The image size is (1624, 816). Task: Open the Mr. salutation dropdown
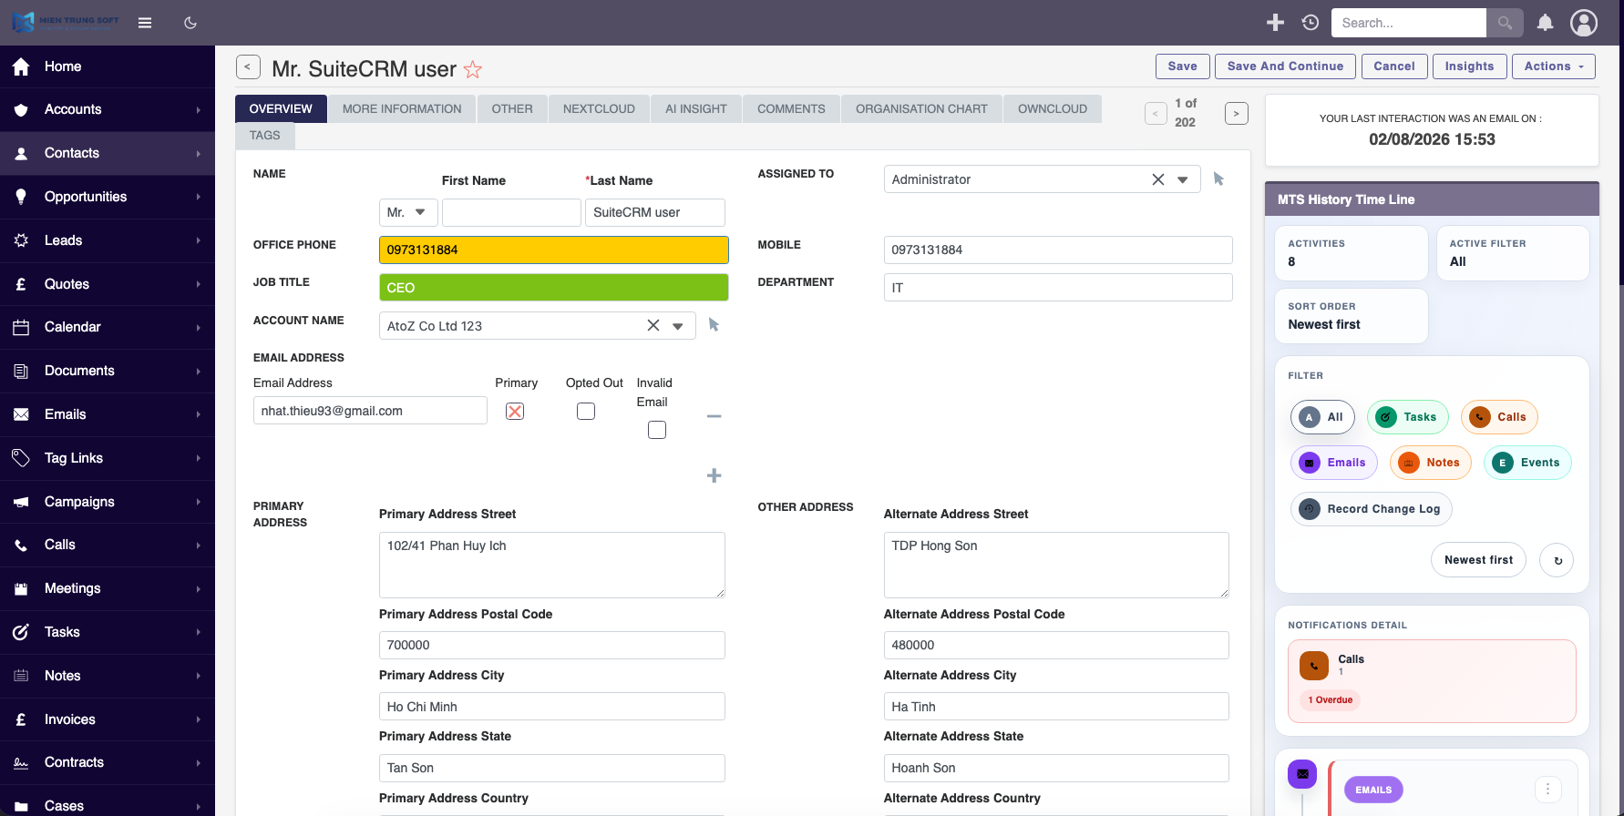tap(408, 212)
